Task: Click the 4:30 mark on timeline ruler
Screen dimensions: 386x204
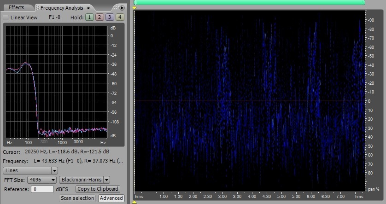Action: coord(267,196)
